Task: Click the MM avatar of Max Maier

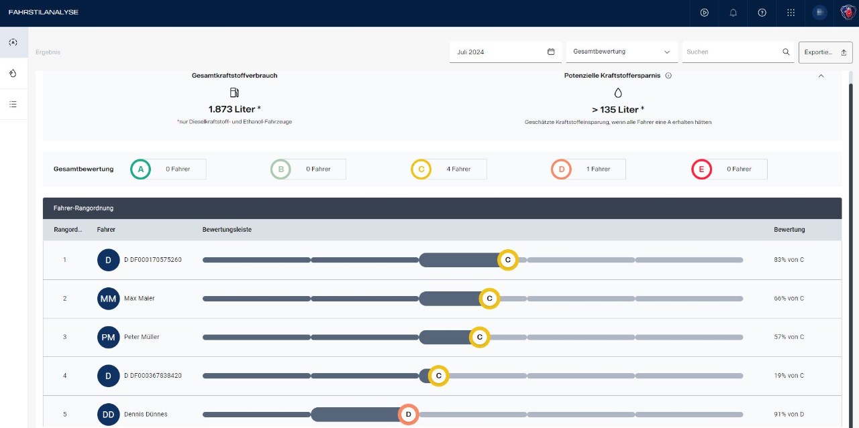Action: (108, 298)
